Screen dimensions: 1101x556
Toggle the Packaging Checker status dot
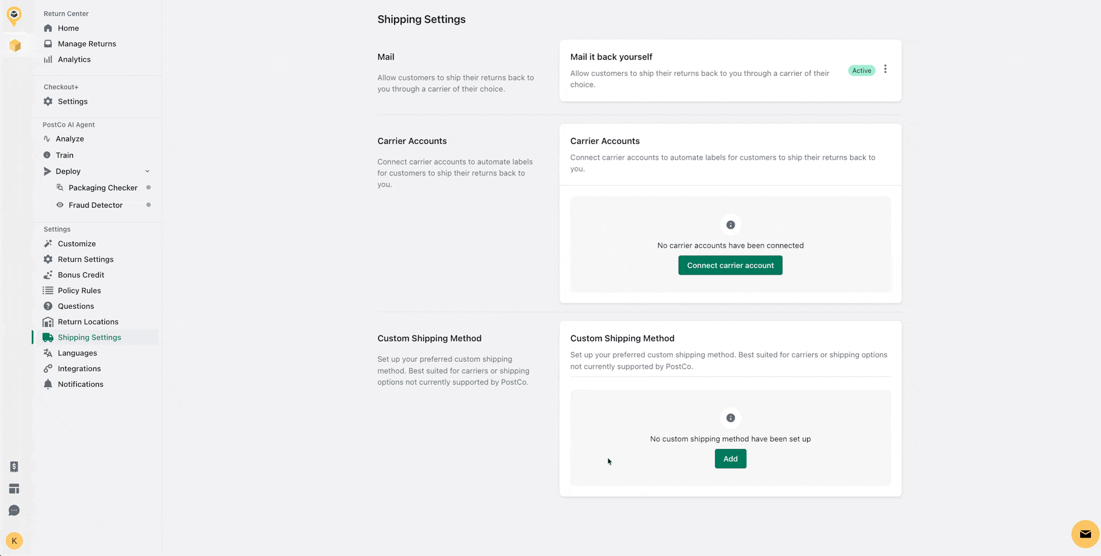click(148, 188)
